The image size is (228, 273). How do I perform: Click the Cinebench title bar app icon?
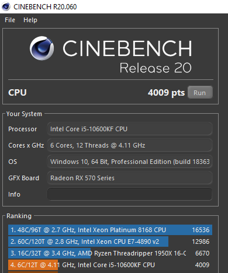[6, 6]
